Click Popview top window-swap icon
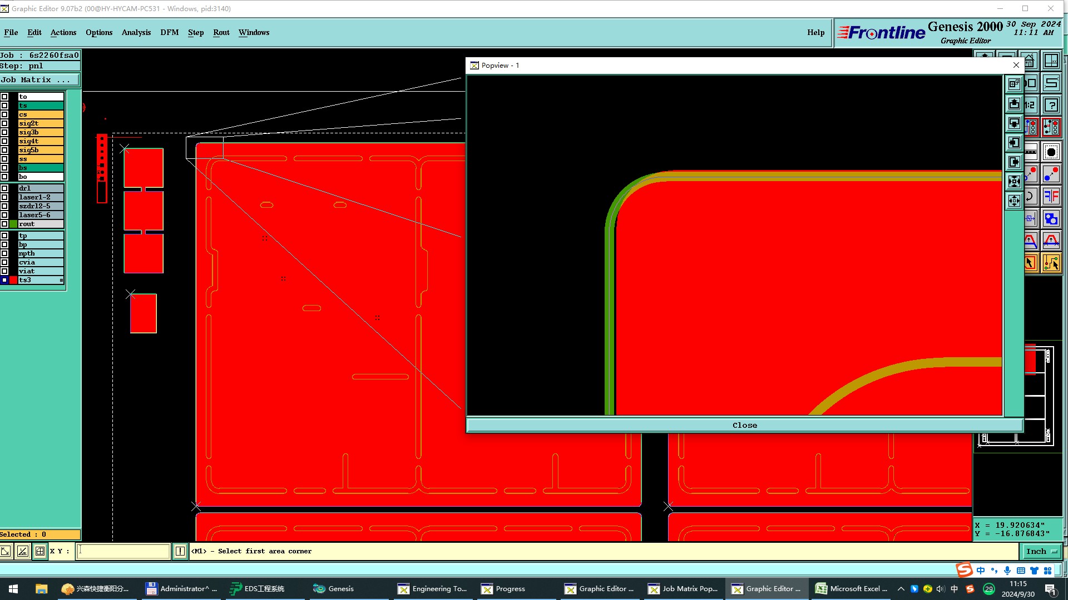This screenshot has width=1068, height=600. 1014,84
